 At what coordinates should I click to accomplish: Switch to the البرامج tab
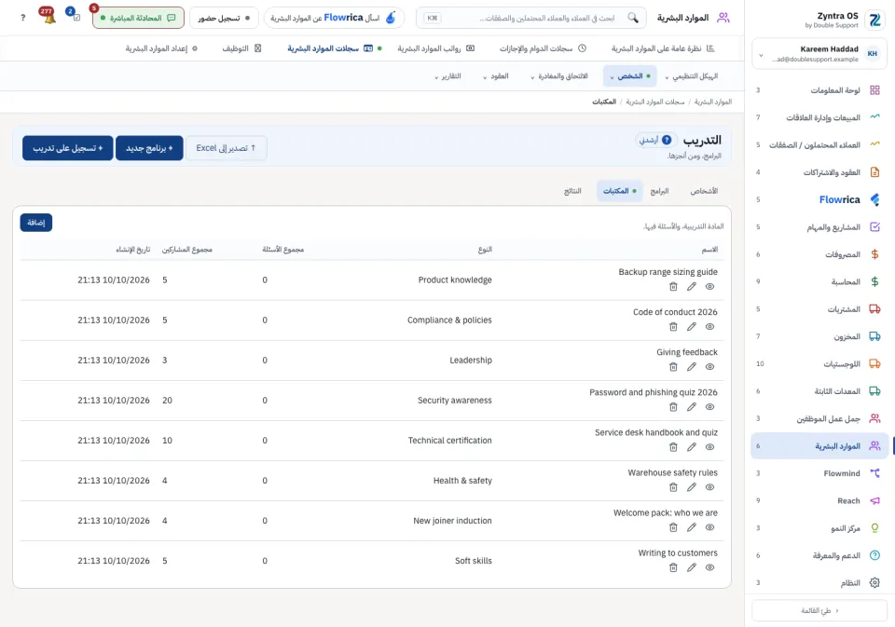[659, 191]
